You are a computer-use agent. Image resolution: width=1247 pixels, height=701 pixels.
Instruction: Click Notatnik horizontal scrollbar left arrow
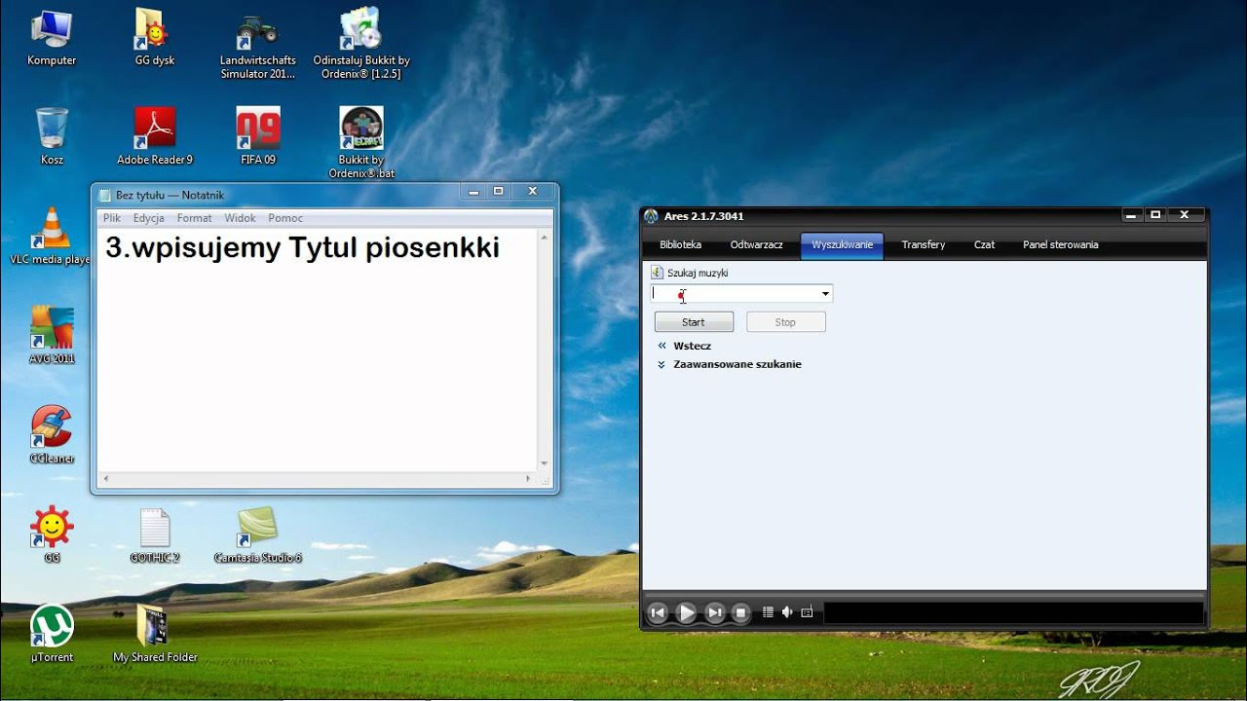[x=106, y=479]
